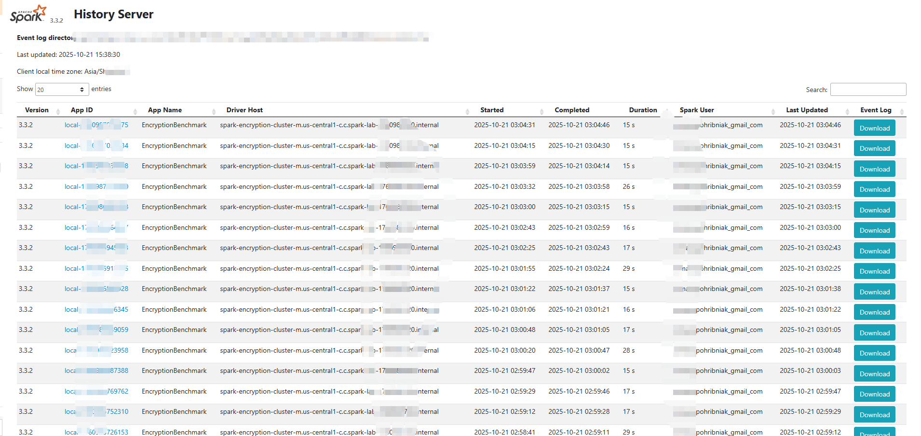Sort by Last Updated column arrows
This screenshot has width=921, height=436.
tap(847, 111)
